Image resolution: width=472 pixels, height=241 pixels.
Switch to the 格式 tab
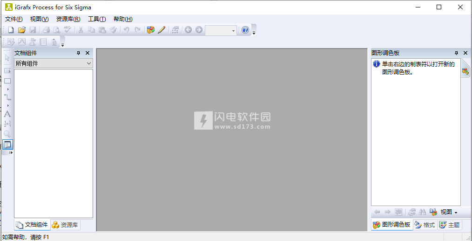425,225
